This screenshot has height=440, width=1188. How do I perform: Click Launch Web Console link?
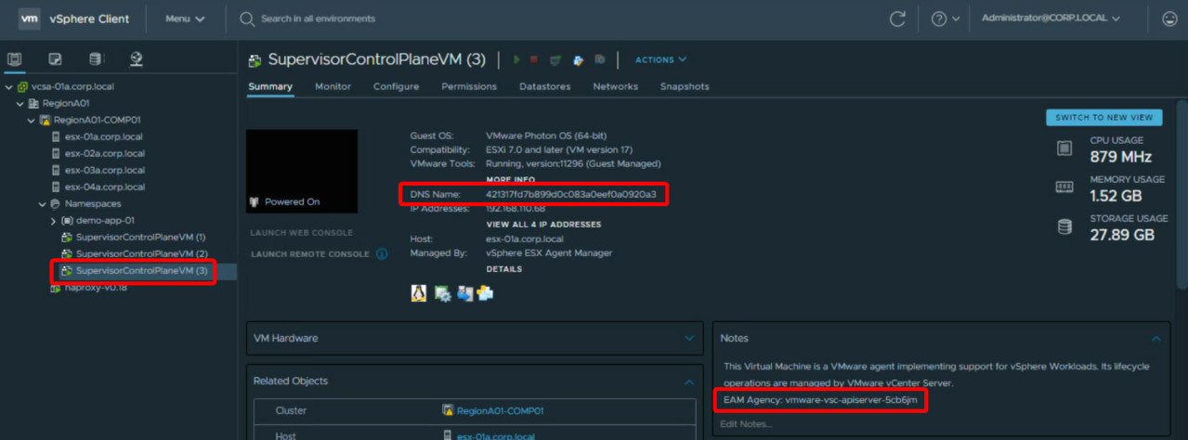(301, 232)
